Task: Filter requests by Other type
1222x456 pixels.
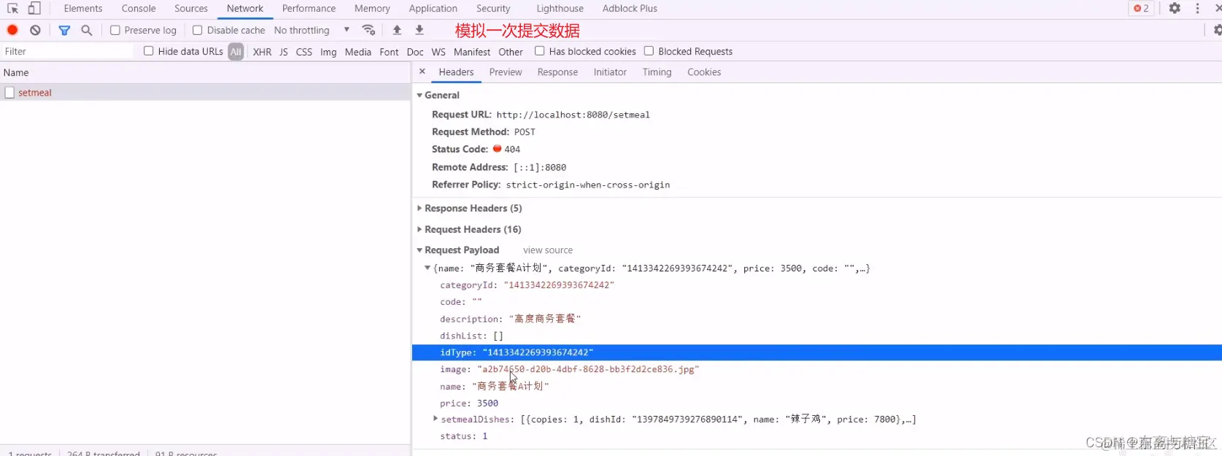Action: pos(511,52)
